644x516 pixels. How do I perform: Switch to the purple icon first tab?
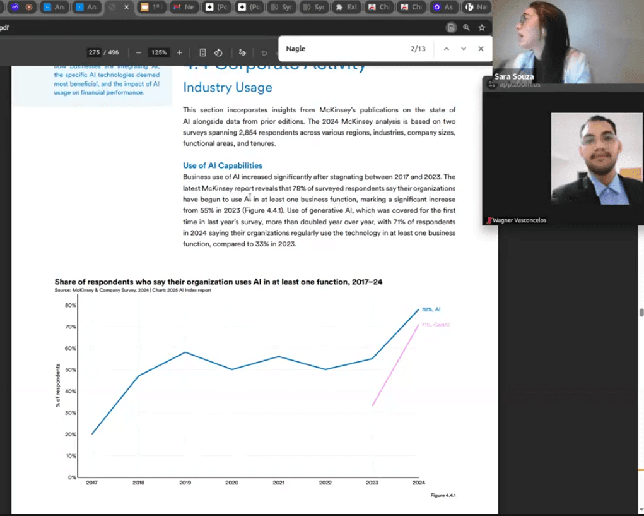point(15,7)
